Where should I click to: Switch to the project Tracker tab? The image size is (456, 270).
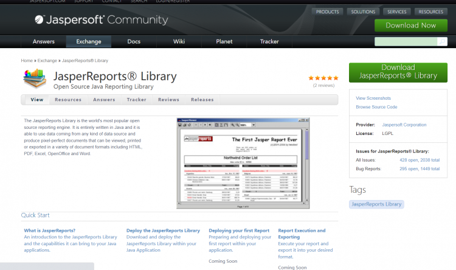136,100
